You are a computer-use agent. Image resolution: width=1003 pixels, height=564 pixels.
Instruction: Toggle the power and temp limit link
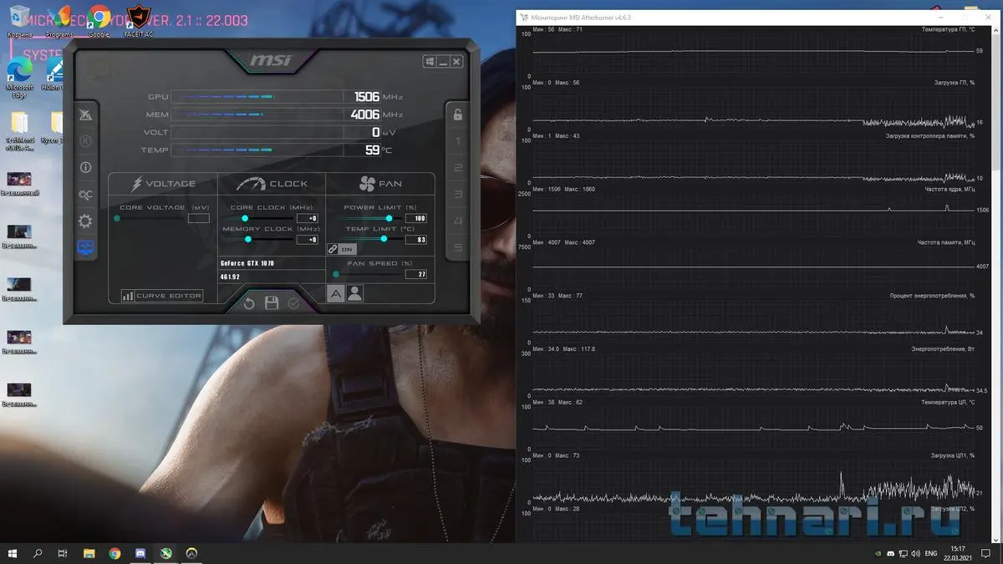coord(341,249)
